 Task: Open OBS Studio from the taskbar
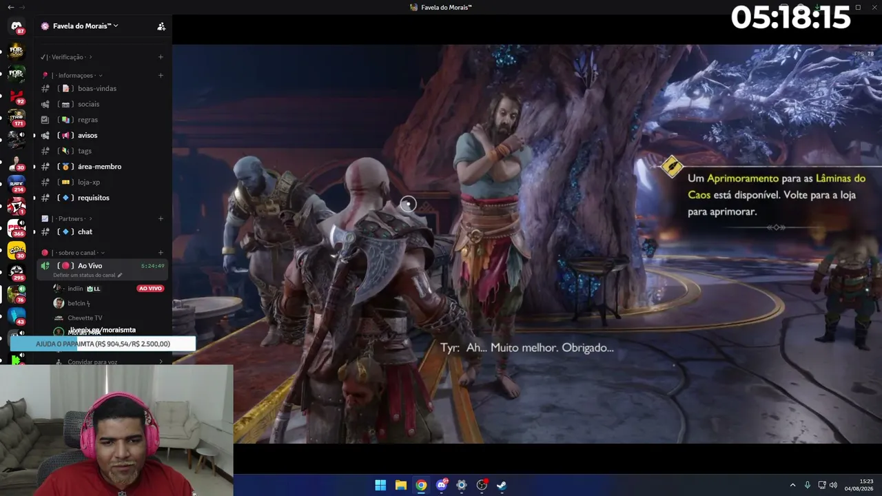(482, 485)
